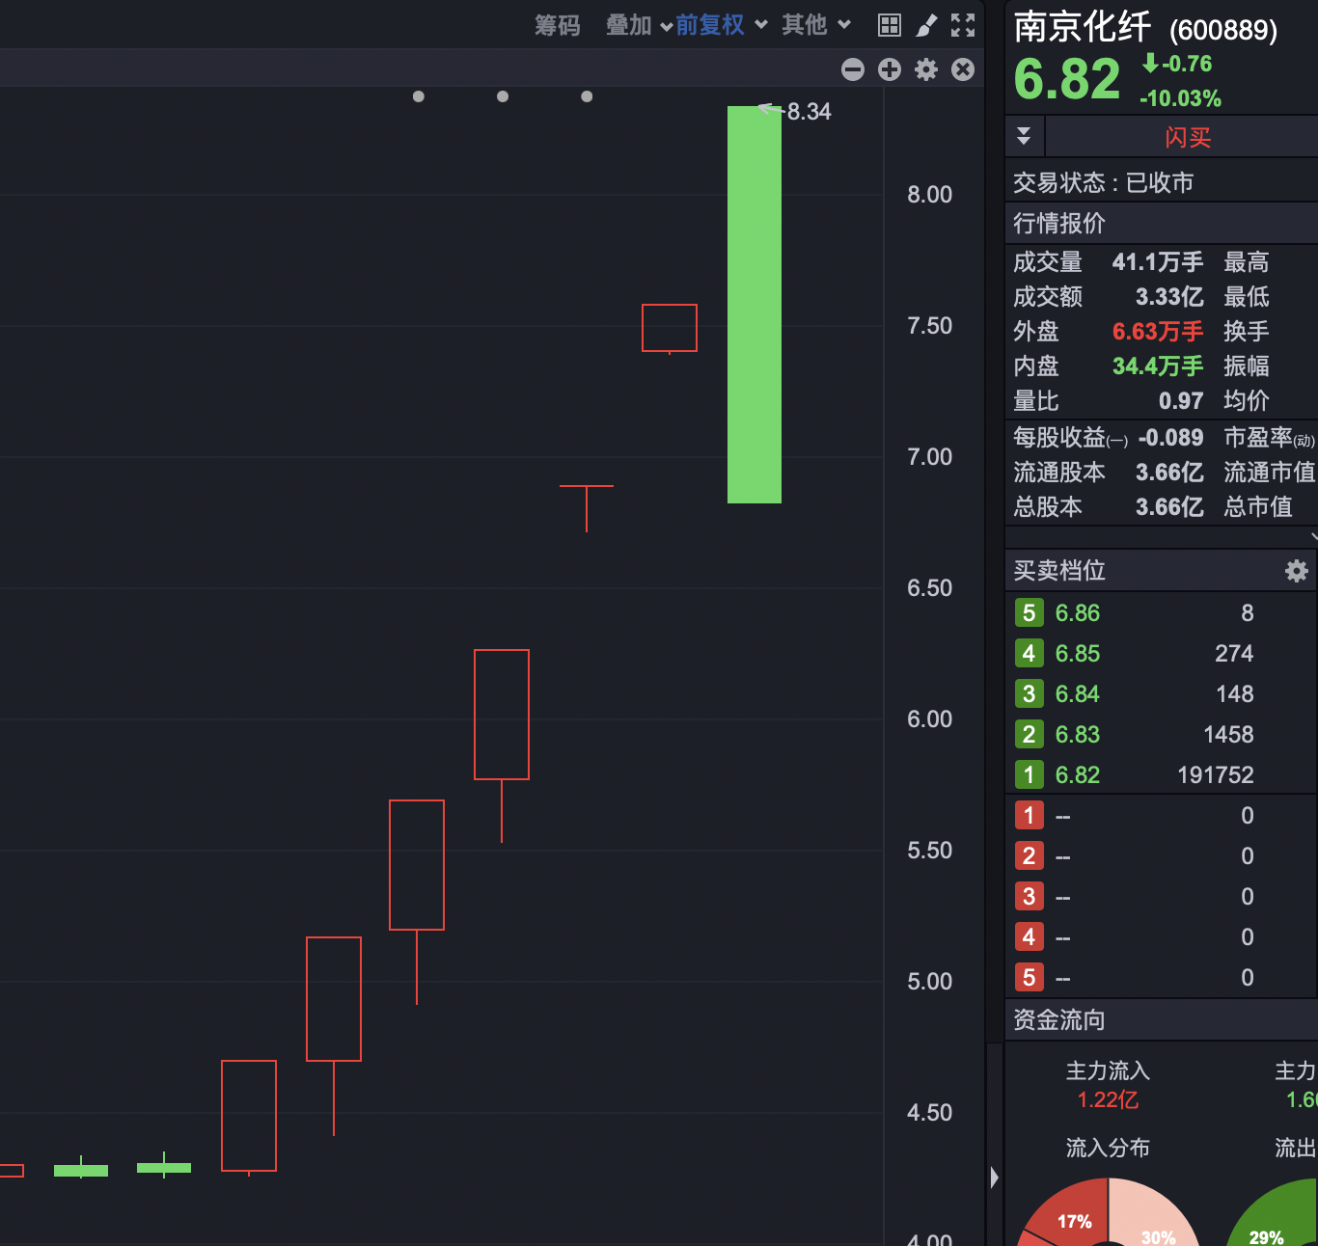Zoom in chart with plus icon
This screenshot has height=1246, width=1318.
[890, 69]
